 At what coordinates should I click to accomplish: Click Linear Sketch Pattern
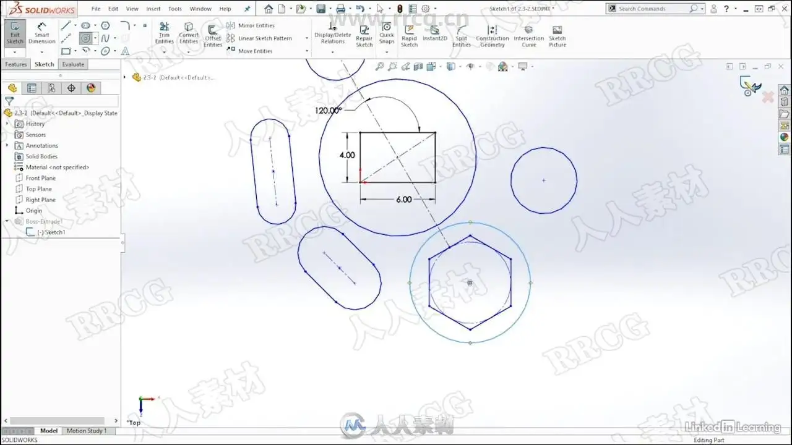coord(259,38)
